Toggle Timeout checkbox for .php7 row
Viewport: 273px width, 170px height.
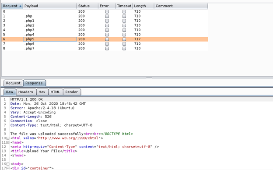click(124, 49)
